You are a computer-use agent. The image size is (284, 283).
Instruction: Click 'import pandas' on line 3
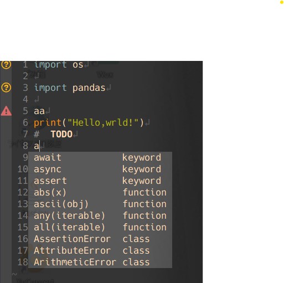[70, 88]
